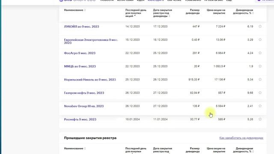This screenshot has height=154, width=274.
Task: Click Роснефть last purchase date 10.01.2024
Action: click(132, 119)
